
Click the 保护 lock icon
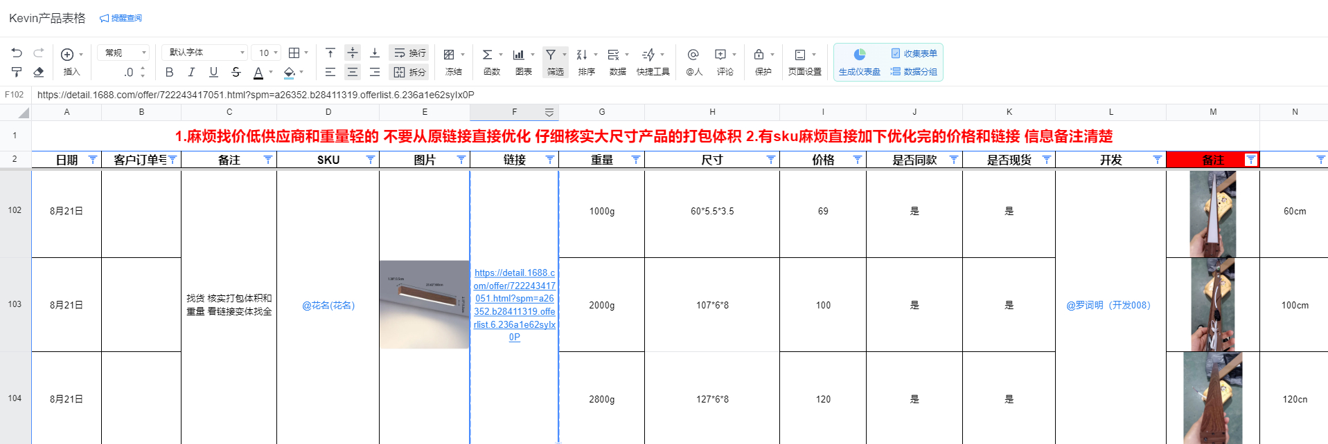(x=759, y=55)
